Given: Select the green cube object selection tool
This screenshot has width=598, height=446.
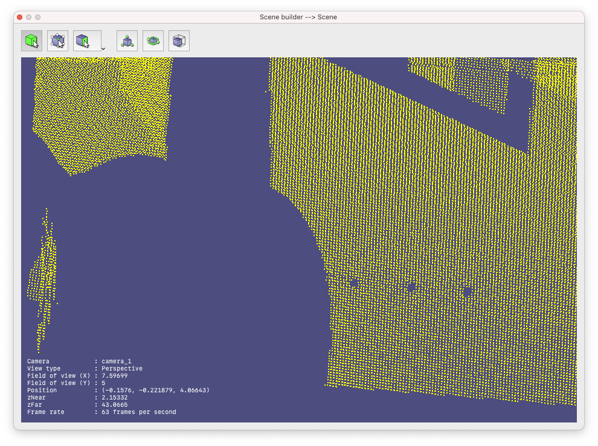Looking at the screenshot, I should pos(32,40).
